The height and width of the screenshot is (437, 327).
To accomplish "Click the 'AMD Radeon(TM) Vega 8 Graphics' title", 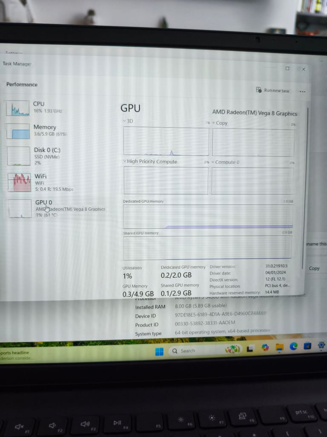I will click(255, 113).
